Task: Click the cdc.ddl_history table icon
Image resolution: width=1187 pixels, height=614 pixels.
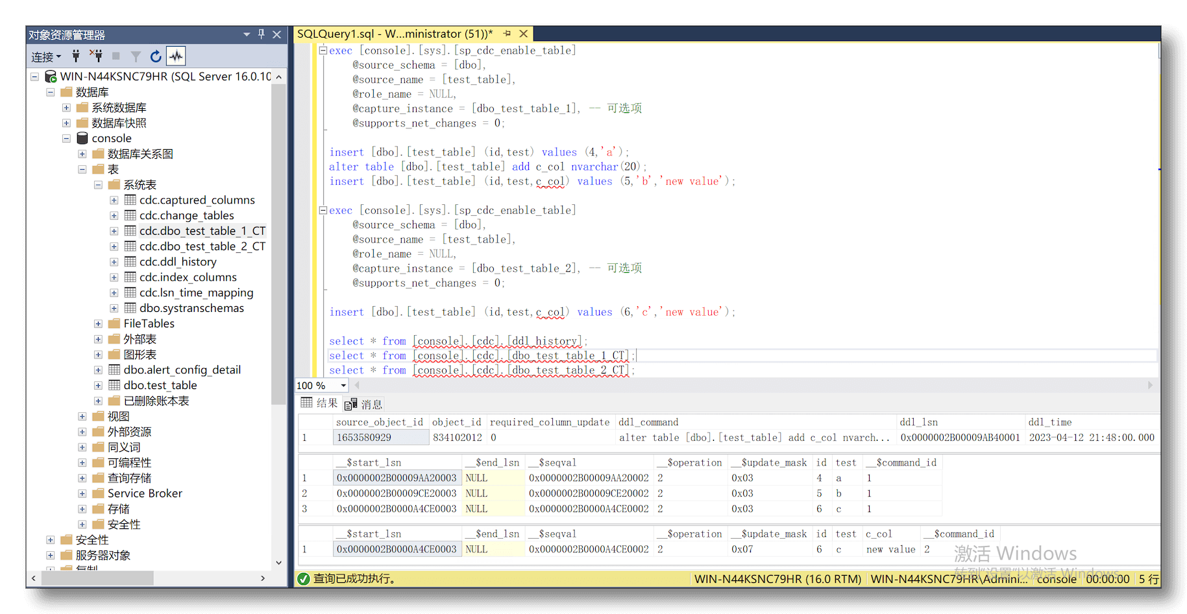Action: (130, 262)
